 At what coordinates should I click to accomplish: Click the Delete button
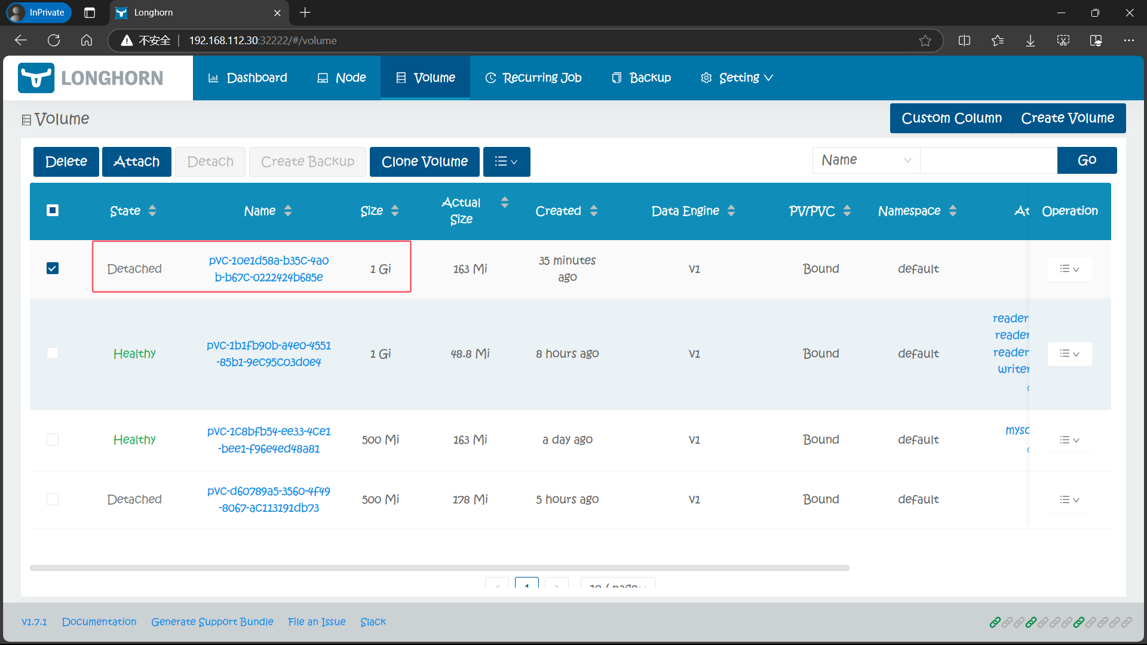(x=66, y=162)
